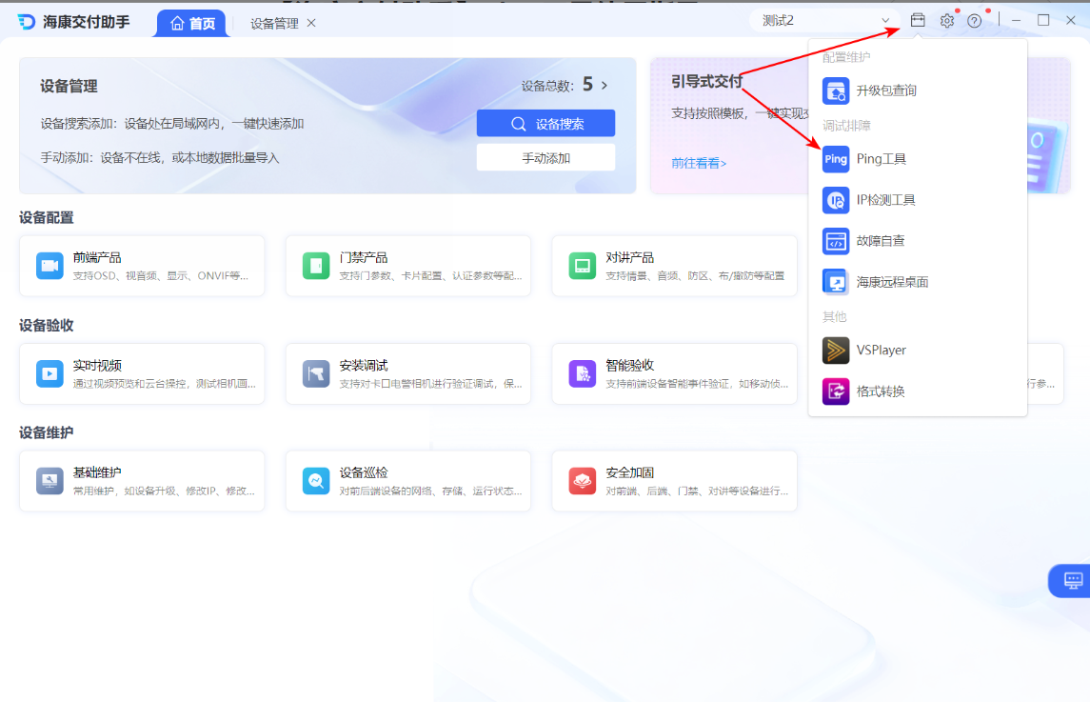The height and width of the screenshot is (702, 1090).
Task: Click the 升级包查询 icon
Action: [836, 90]
